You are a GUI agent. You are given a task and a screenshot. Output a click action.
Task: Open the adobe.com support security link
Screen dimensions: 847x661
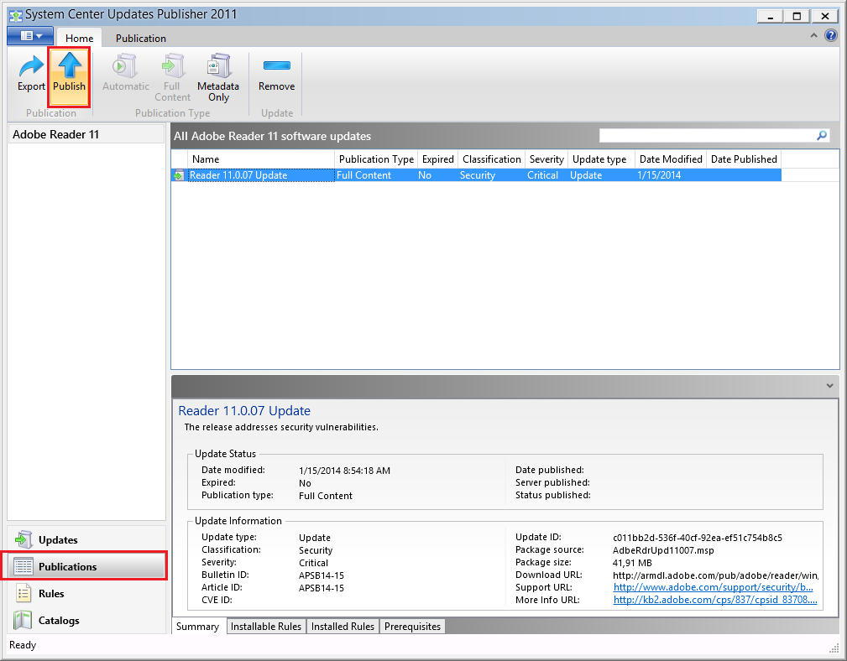click(x=713, y=587)
